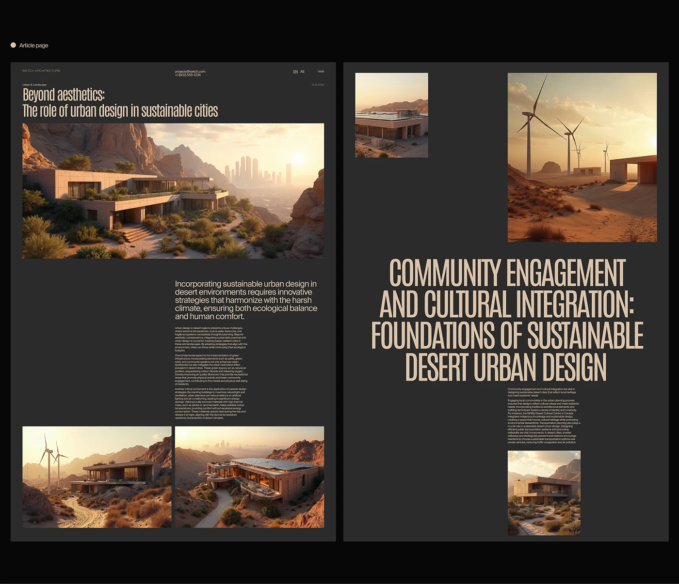Open the aerial solar-roof villa image
Viewport: 679px width, 584px height.
pyautogui.click(x=249, y=477)
